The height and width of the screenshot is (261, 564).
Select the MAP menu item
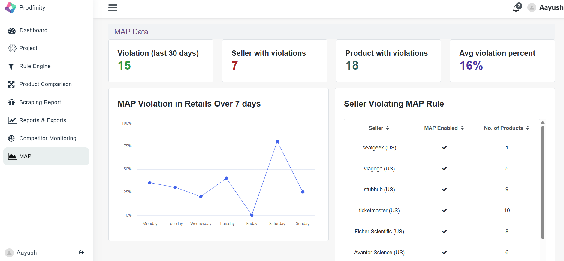[46, 156]
